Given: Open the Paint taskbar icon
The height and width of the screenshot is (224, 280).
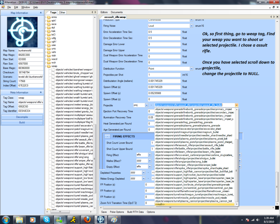Looking at the screenshot, I should 114,220.
